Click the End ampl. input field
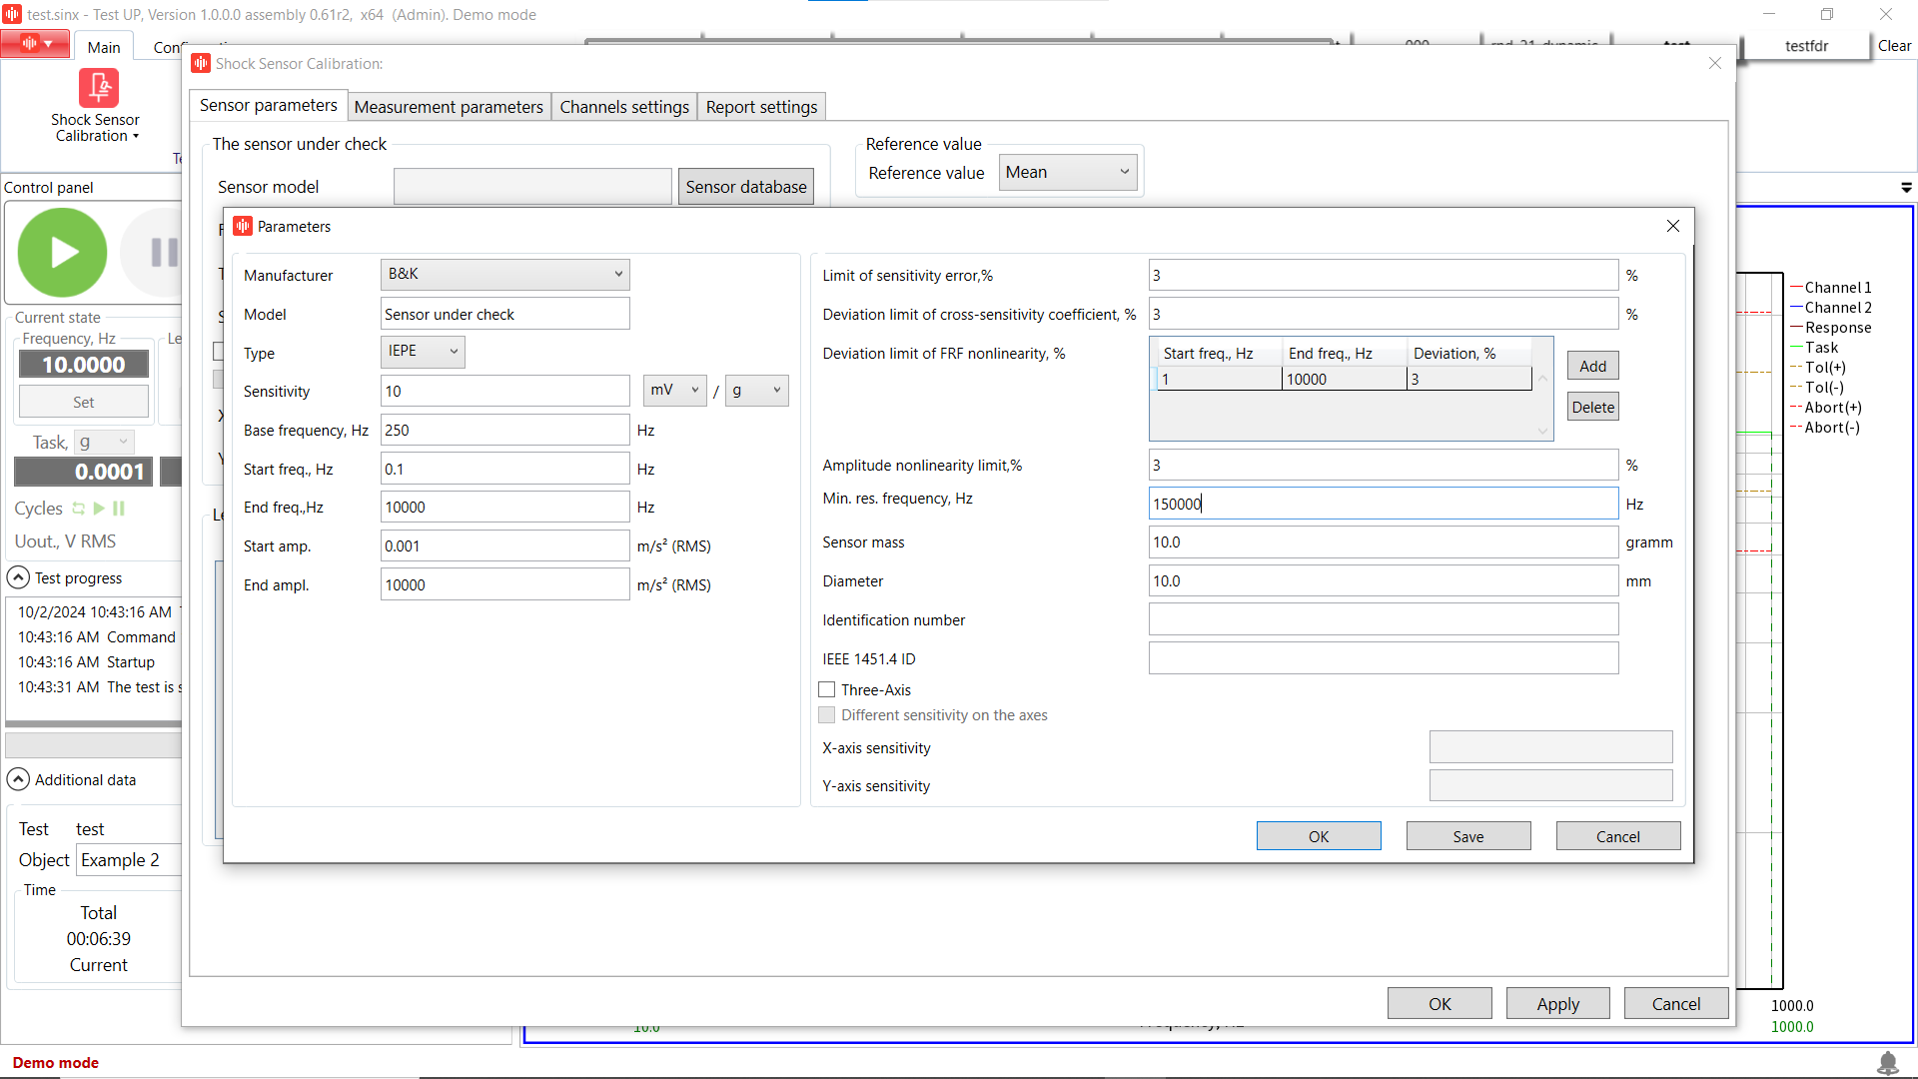 (x=504, y=584)
